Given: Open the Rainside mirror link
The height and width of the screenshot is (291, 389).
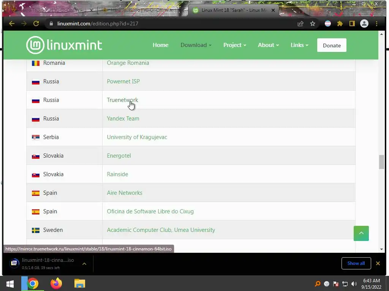Looking at the screenshot, I should (117, 174).
